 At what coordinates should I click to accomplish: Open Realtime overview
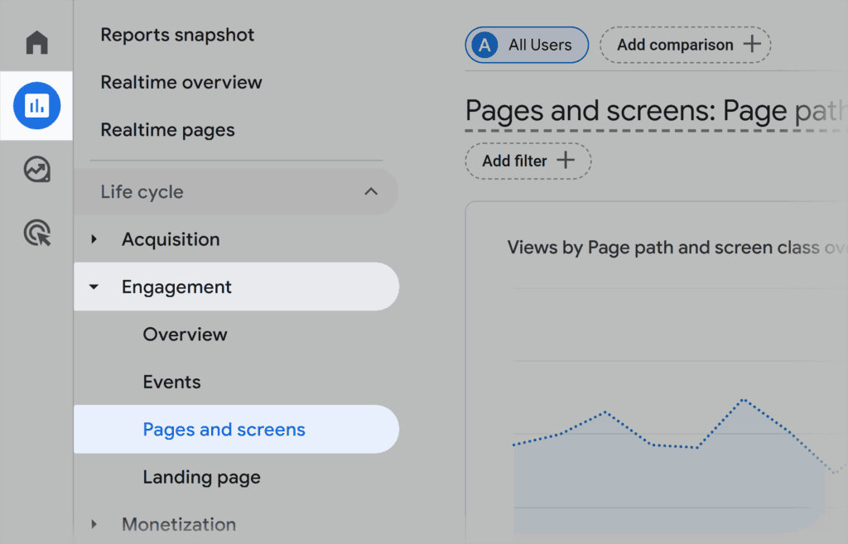pyautogui.click(x=181, y=82)
